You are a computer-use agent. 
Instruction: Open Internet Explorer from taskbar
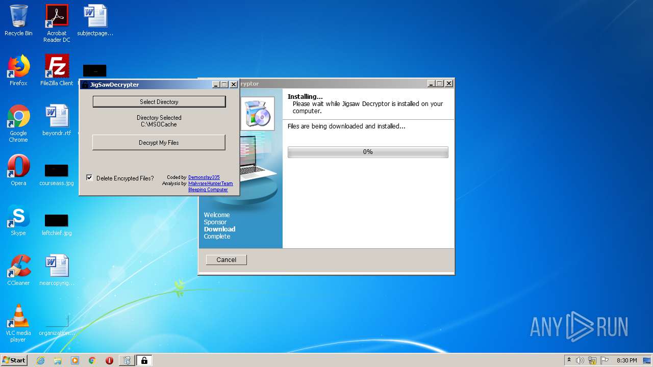point(40,360)
